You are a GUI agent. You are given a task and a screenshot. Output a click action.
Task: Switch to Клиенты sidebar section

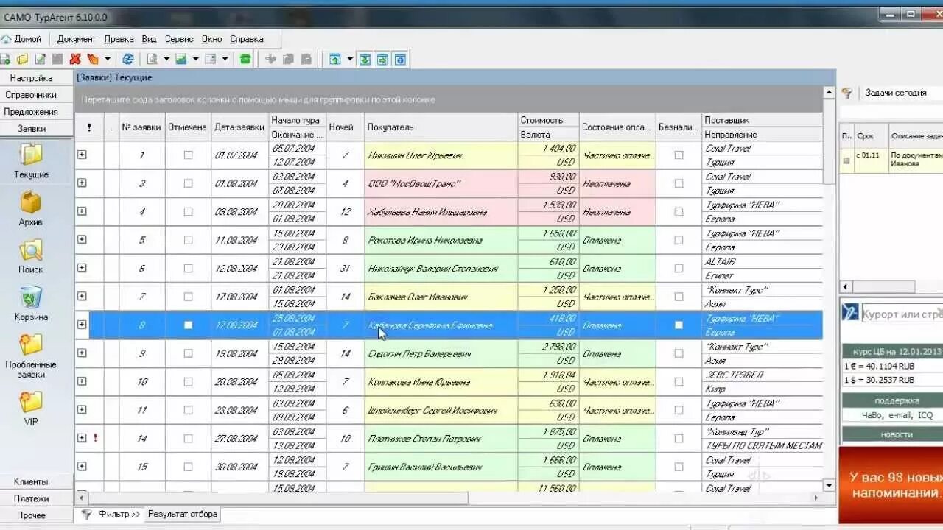pyautogui.click(x=31, y=481)
